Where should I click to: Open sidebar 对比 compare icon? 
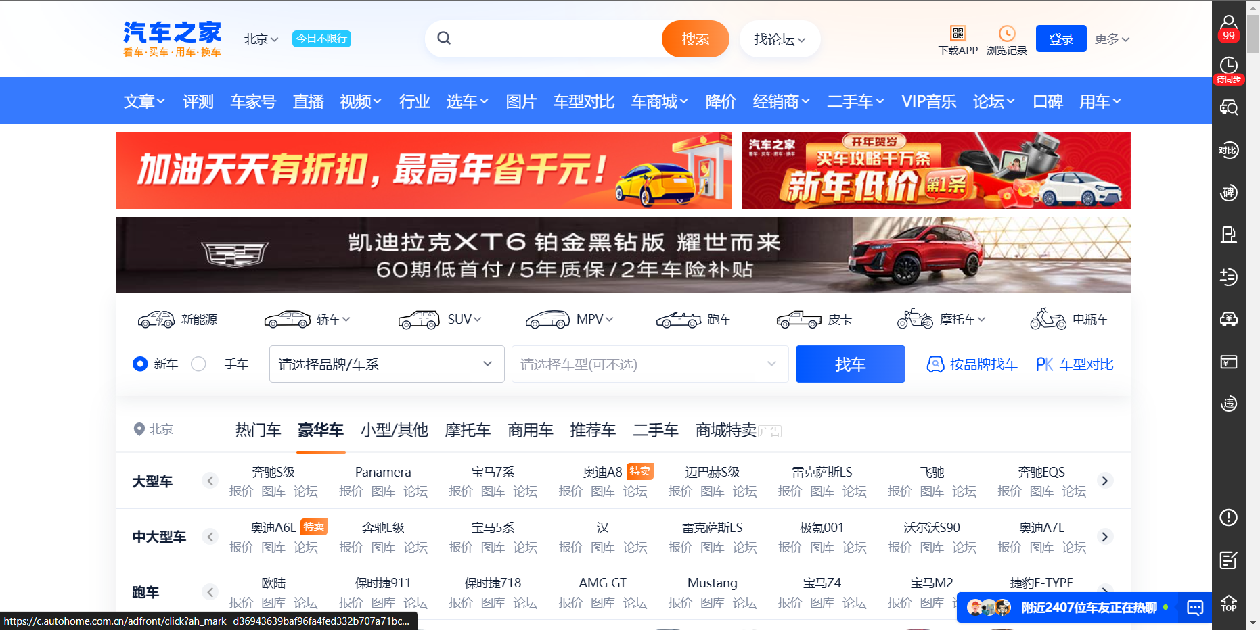[x=1229, y=150]
